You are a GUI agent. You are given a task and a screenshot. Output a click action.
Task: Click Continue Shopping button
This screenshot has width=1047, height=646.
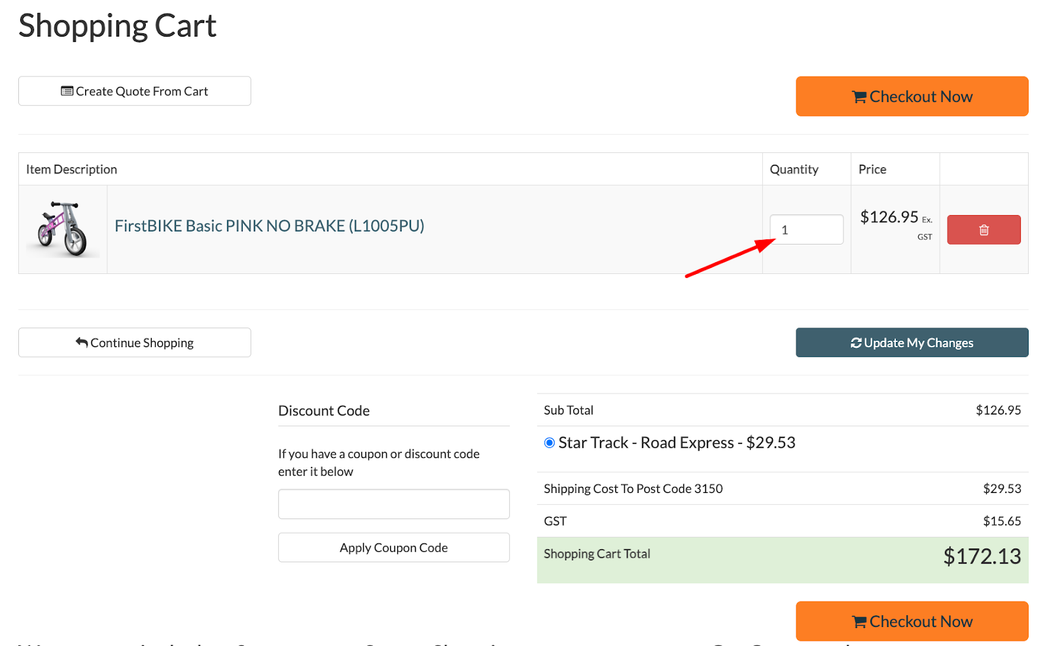pyautogui.click(x=134, y=343)
